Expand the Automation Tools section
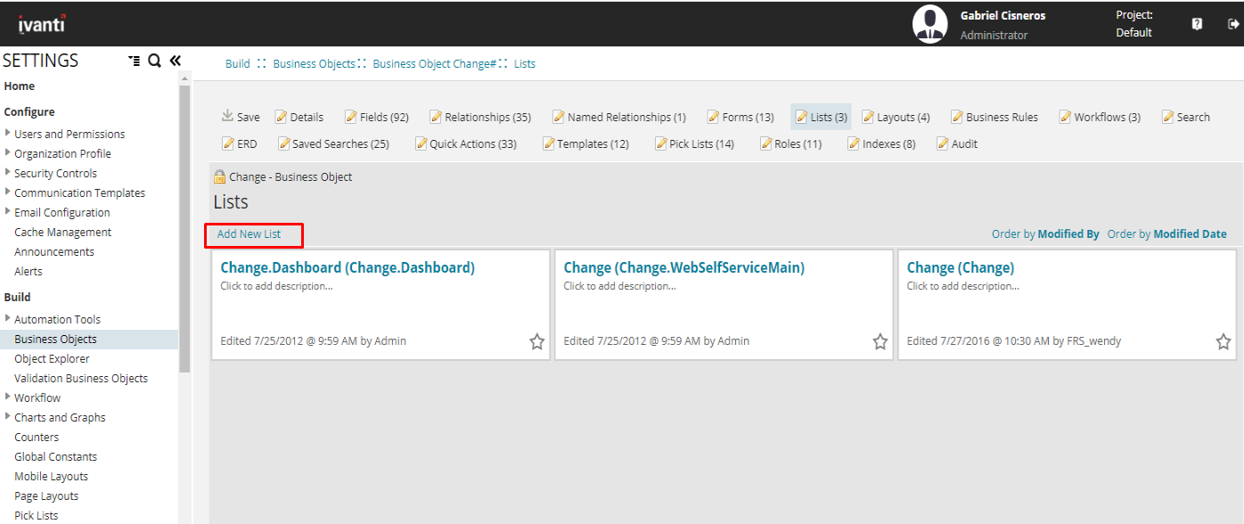This screenshot has height=524, width=1244. click(8, 319)
